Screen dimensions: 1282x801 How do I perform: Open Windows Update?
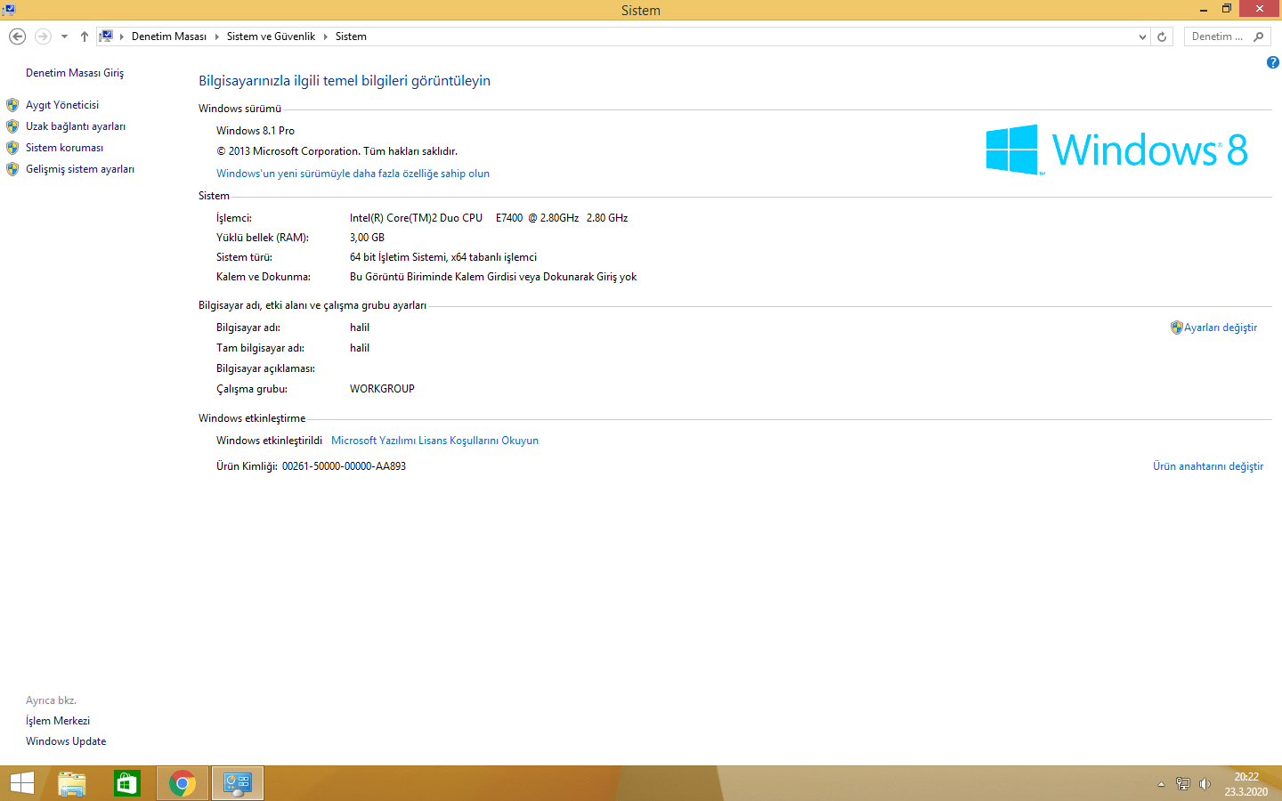66,741
